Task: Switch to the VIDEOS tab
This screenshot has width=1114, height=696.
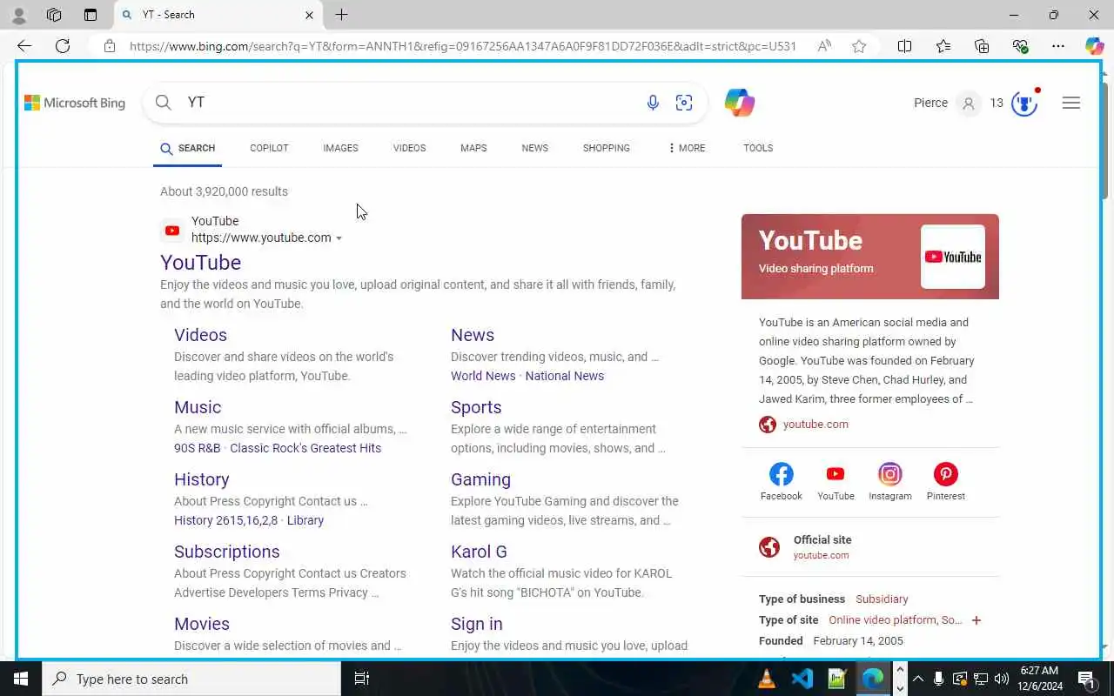Action: (409, 148)
